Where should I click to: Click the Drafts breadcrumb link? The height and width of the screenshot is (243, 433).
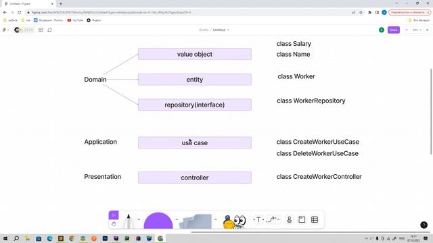(x=204, y=30)
